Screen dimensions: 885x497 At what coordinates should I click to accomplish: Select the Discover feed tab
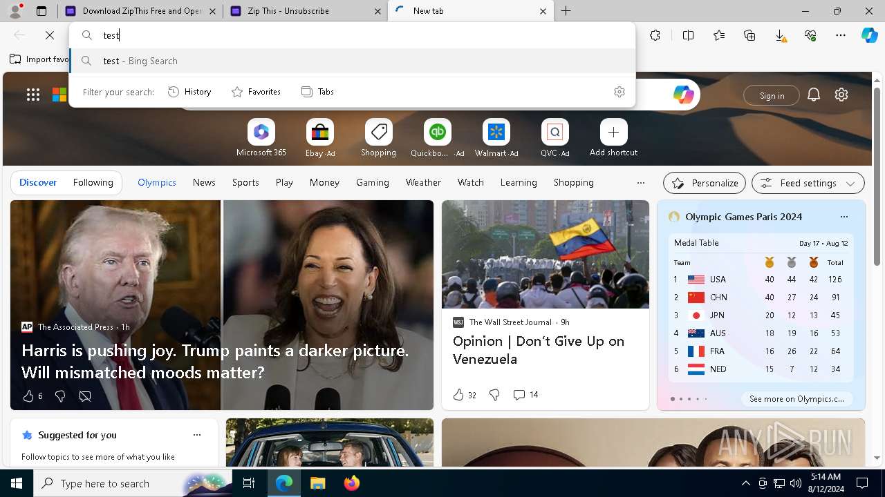coord(38,182)
